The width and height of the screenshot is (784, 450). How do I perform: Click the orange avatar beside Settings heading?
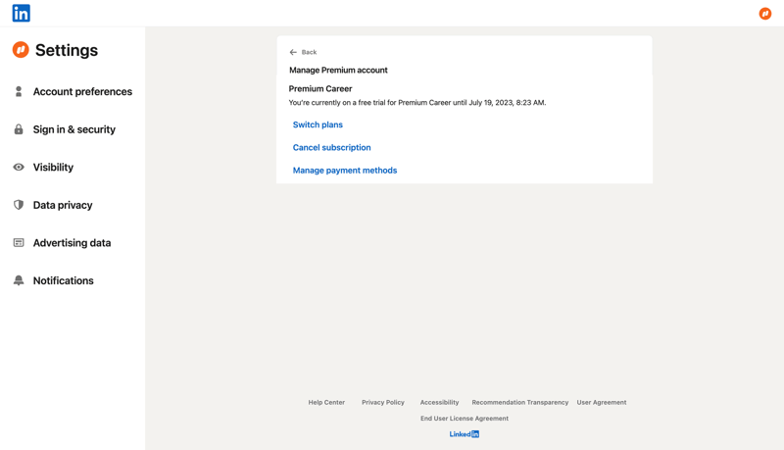point(21,49)
